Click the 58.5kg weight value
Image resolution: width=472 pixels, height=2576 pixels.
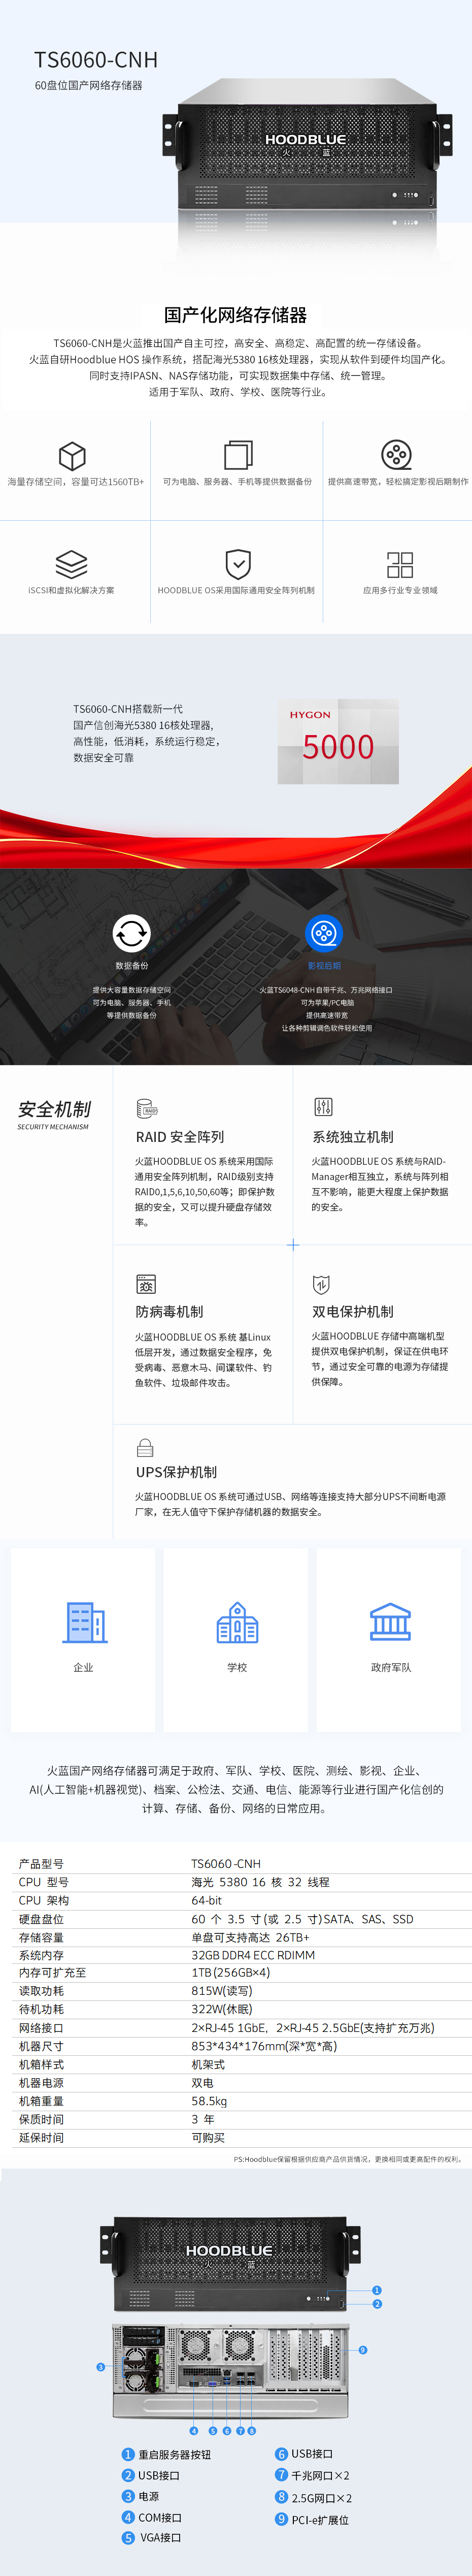tap(209, 2101)
